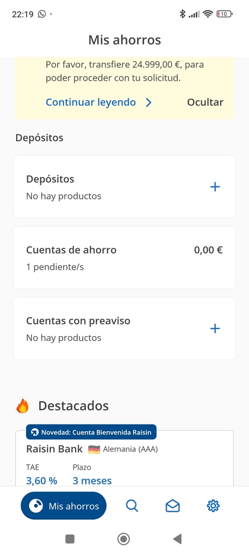Tap the Novedad: Cuenta Bienvenida Raisin badge
Image resolution: width=249 pixels, height=554 pixels.
(91, 432)
